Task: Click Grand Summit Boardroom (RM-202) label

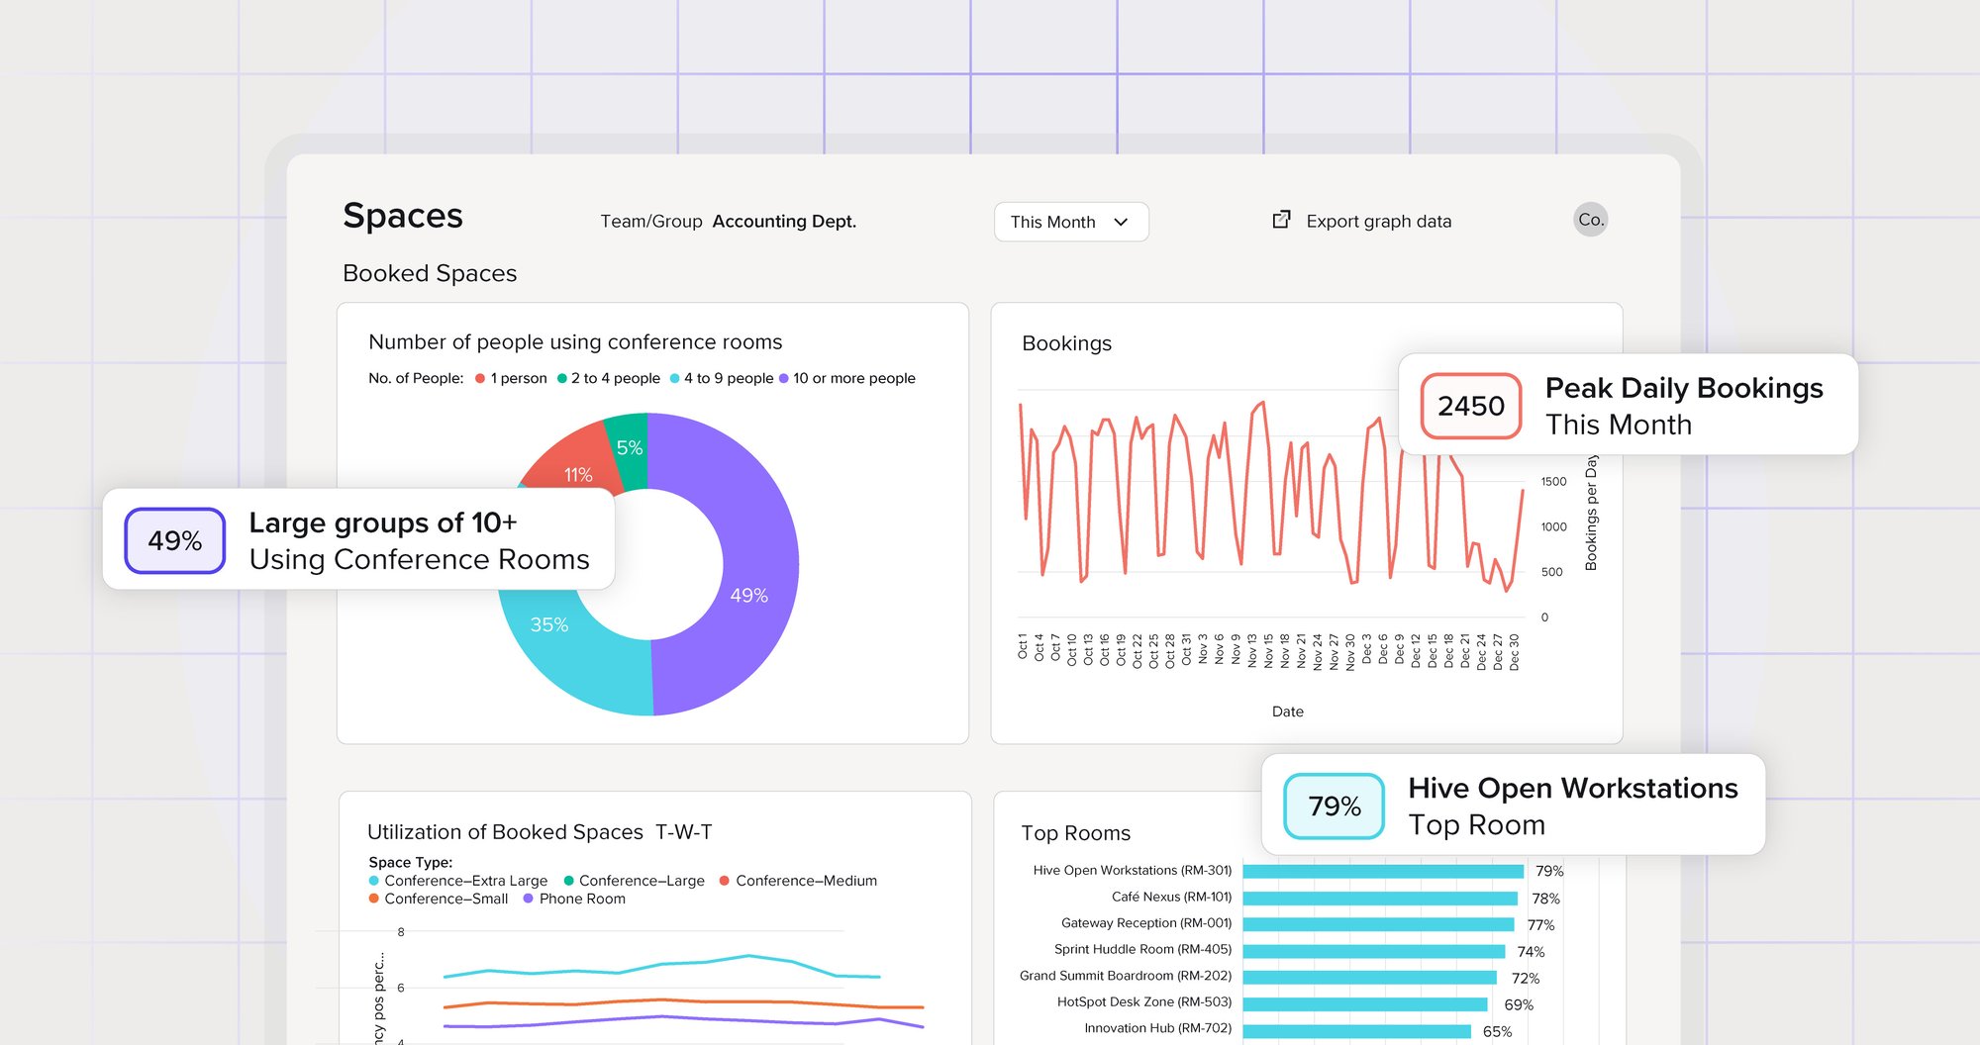Action: (1126, 976)
